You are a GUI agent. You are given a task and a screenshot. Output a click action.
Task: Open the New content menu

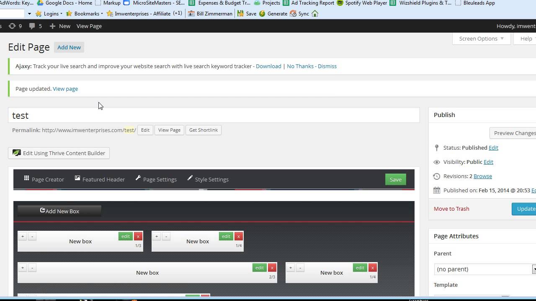coord(60,26)
